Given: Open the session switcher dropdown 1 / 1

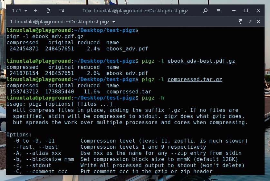Looking at the screenshot, I should 19,11.
